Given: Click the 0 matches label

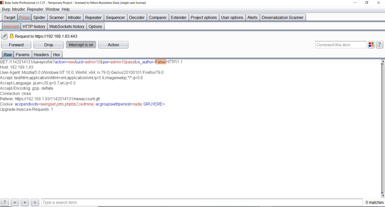Looking at the screenshot, I should pyautogui.click(x=374, y=202).
